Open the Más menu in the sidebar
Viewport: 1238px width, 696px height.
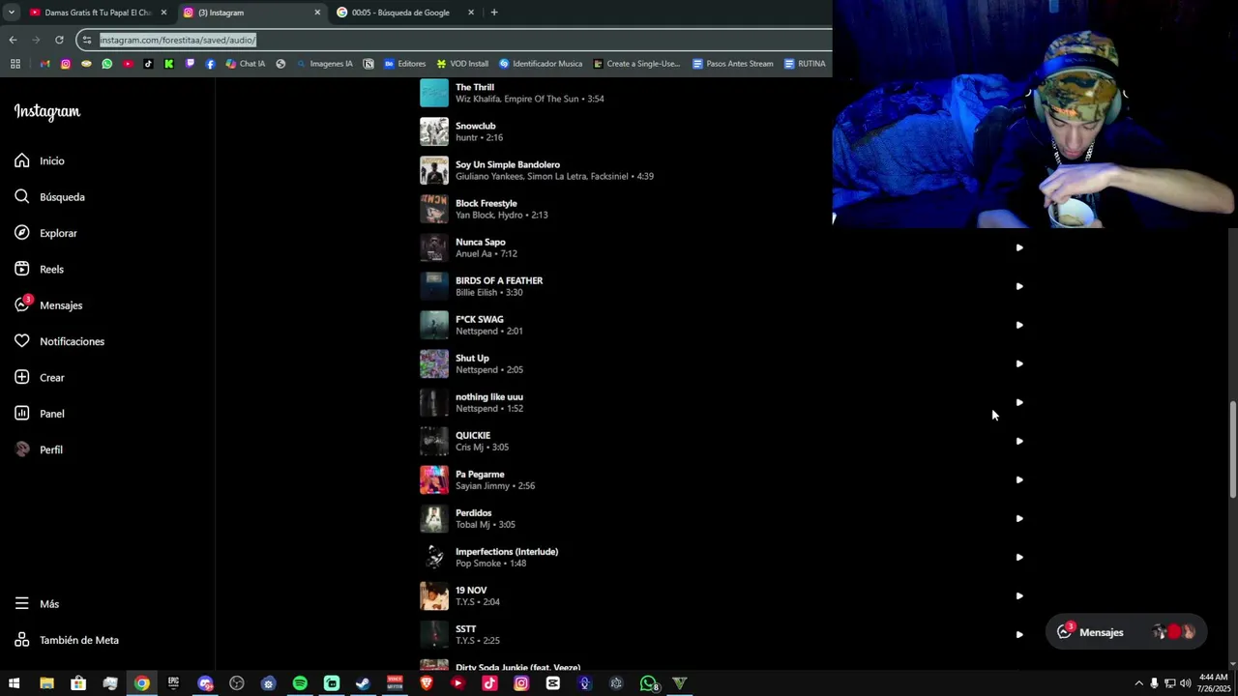pos(37,604)
